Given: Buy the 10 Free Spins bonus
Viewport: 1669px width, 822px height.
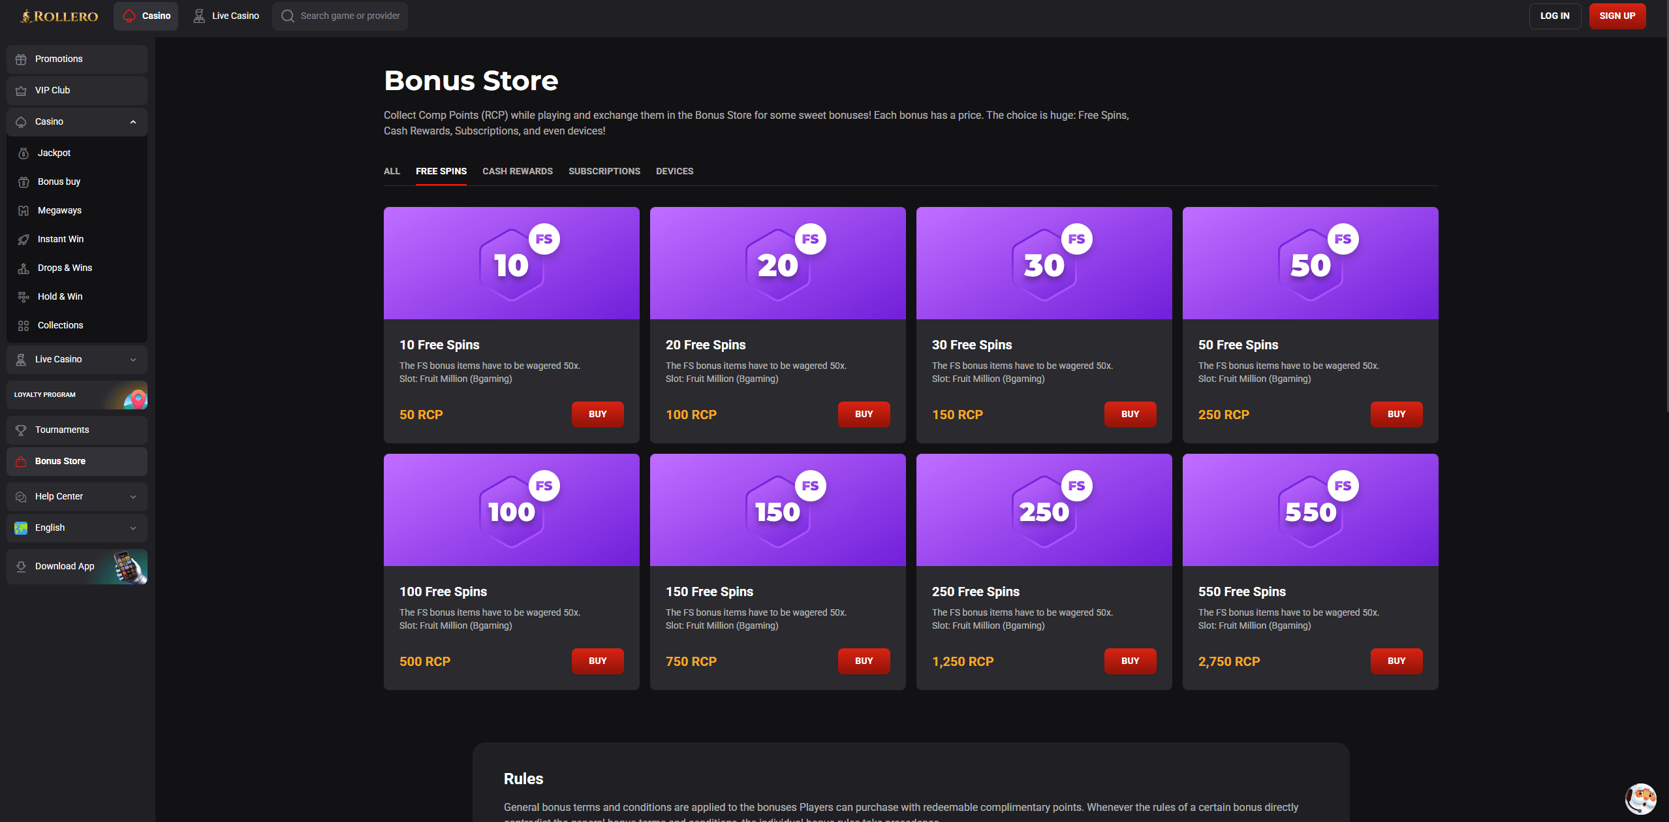Looking at the screenshot, I should pyautogui.click(x=597, y=414).
